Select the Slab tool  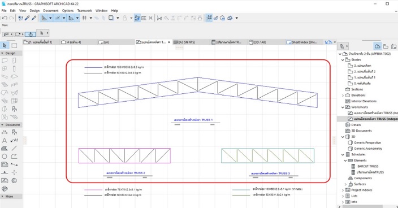coord(14,77)
